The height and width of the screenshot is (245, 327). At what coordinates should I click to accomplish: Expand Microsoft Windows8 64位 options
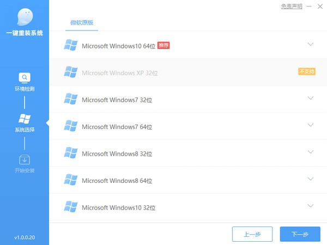click(311, 179)
